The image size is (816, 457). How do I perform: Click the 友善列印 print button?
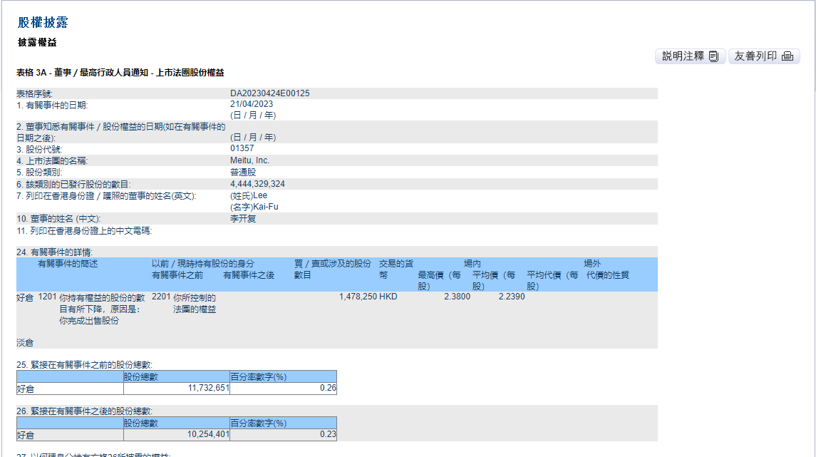tap(764, 56)
